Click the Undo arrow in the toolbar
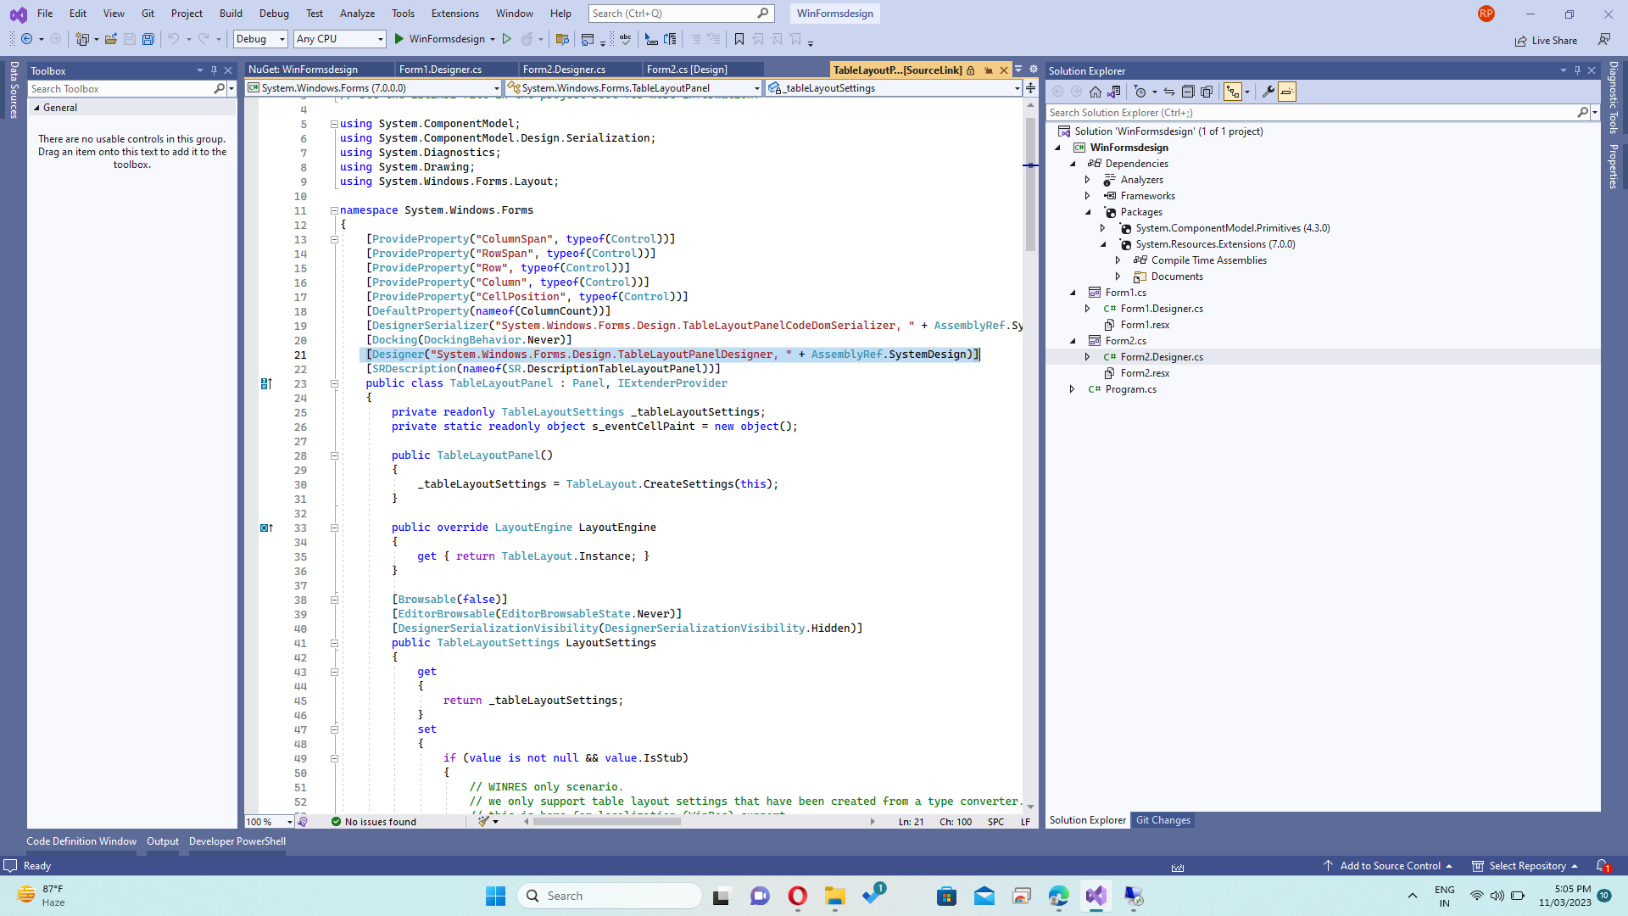 click(x=173, y=39)
